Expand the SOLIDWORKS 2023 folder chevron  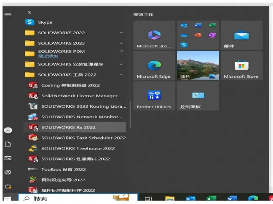121,43
